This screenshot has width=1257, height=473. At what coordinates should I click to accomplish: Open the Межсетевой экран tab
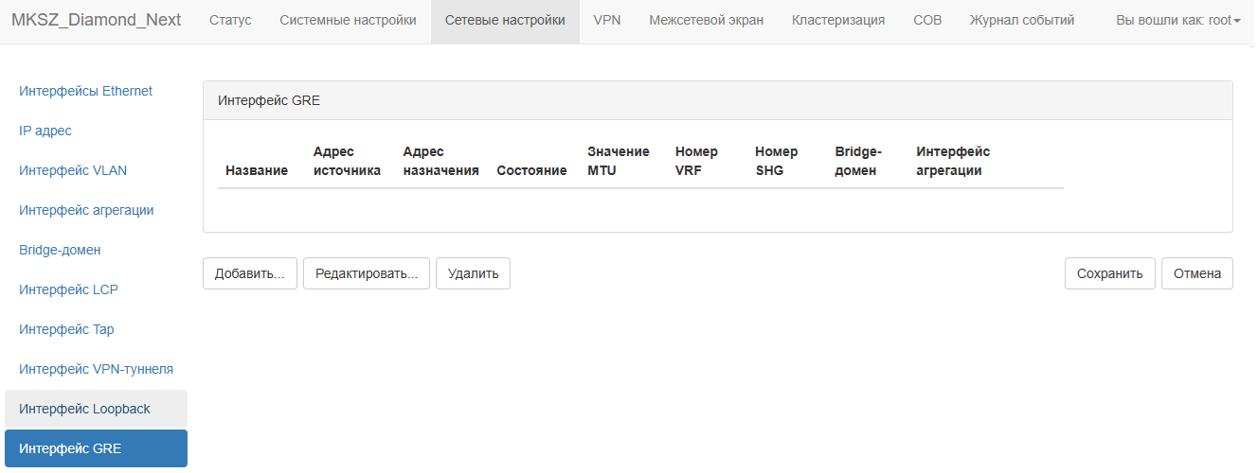(x=706, y=20)
